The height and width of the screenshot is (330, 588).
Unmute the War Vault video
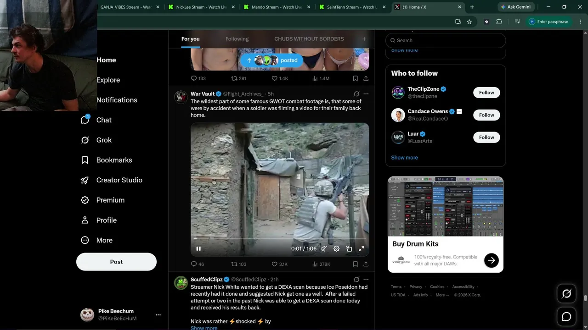tap(324, 248)
